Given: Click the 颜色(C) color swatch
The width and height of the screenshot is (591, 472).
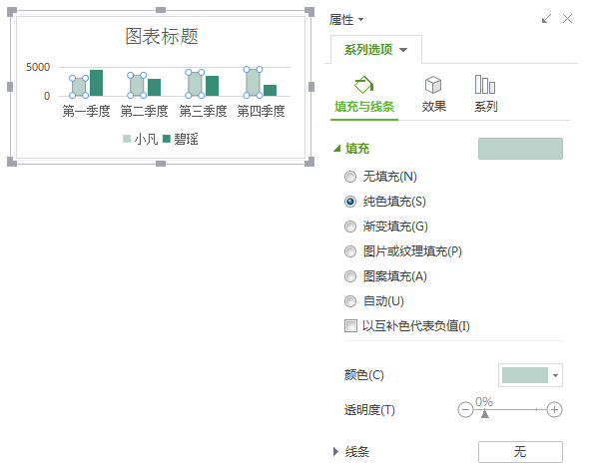Looking at the screenshot, I should tap(525, 375).
